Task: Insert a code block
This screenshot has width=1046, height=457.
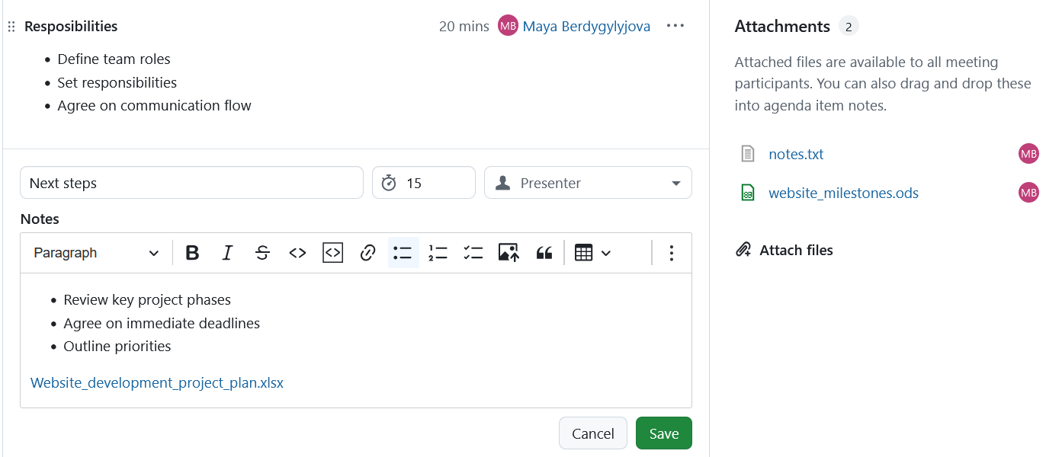Action: click(x=332, y=252)
